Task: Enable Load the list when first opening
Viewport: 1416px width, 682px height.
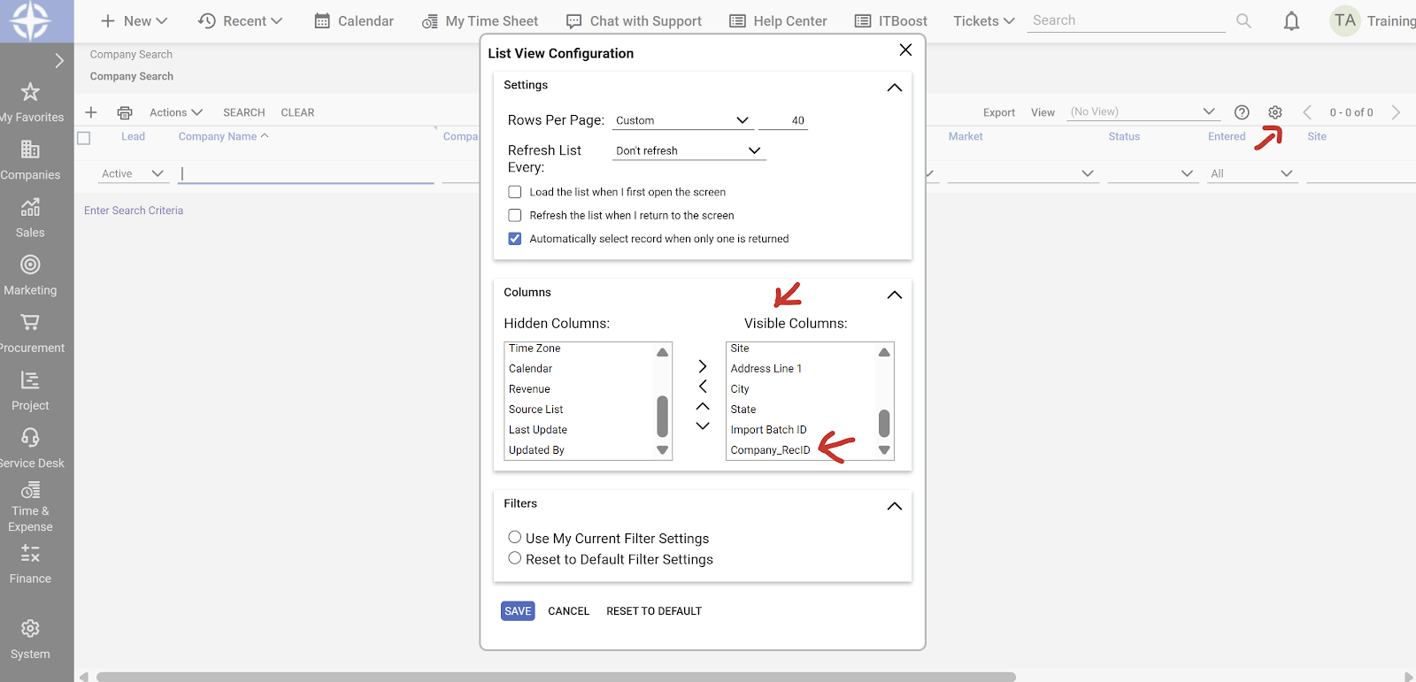Action: pos(515,192)
